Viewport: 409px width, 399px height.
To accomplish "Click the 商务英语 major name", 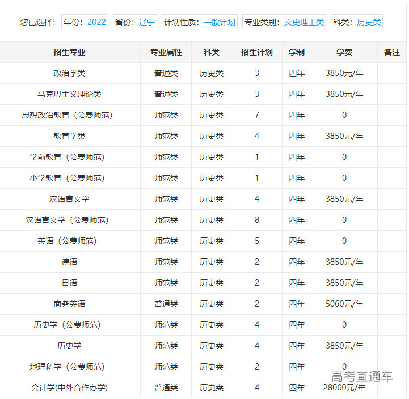I will coord(69,304).
